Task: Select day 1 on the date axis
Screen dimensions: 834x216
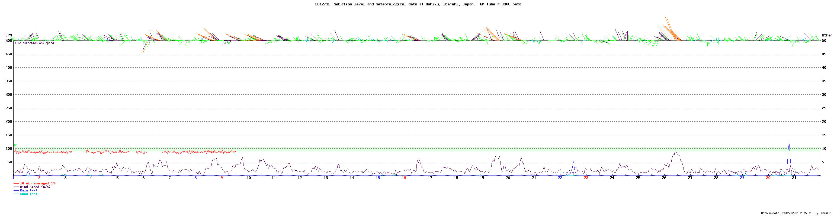Action: click(14, 178)
